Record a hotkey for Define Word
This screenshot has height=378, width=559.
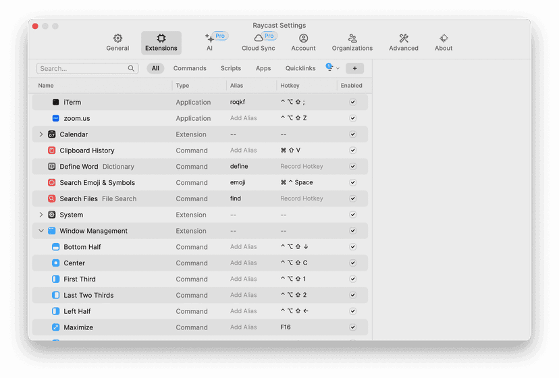302,167
